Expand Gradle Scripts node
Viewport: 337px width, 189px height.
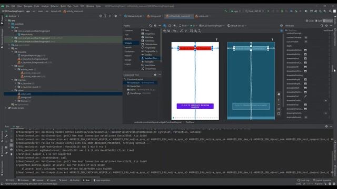pos(6,108)
